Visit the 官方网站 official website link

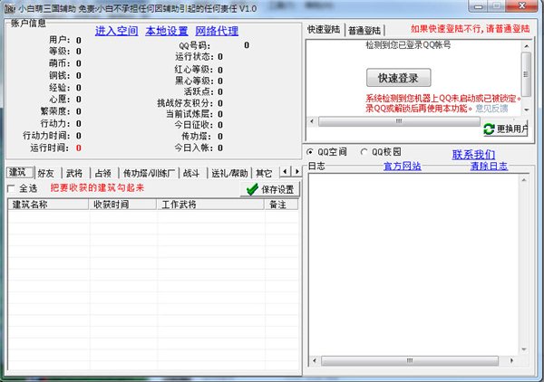click(x=402, y=167)
